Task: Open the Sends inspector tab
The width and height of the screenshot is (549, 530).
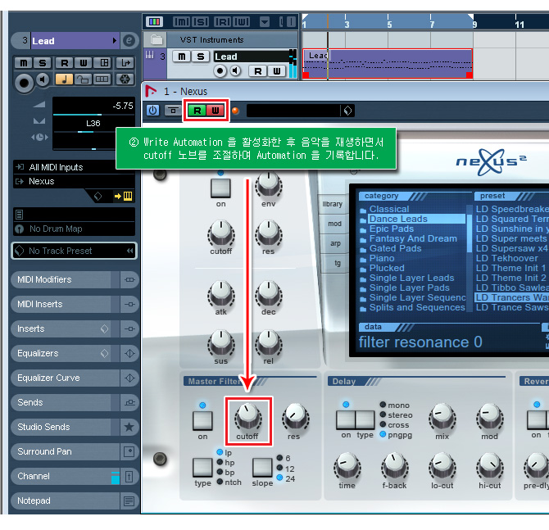Action: tap(65, 402)
